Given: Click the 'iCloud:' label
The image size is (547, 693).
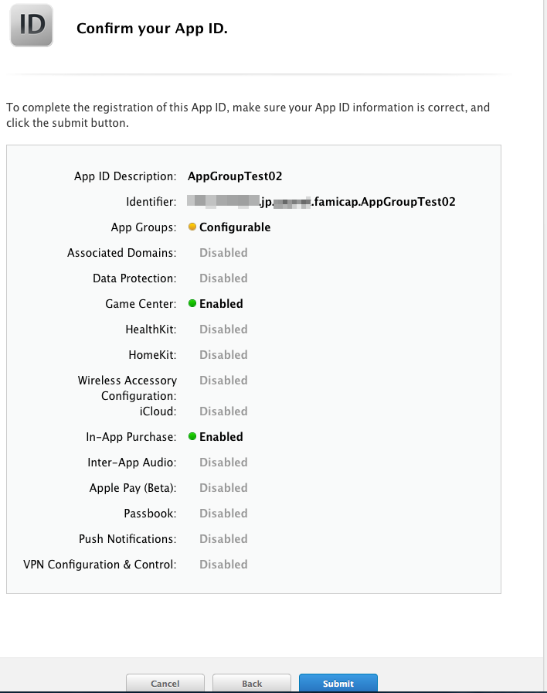Looking at the screenshot, I should click(x=158, y=411).
